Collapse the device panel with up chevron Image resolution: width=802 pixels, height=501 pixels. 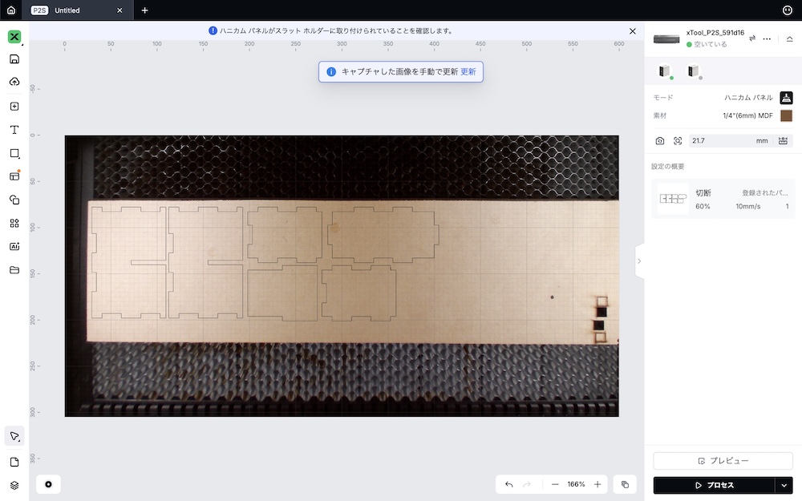click(789, 38)
